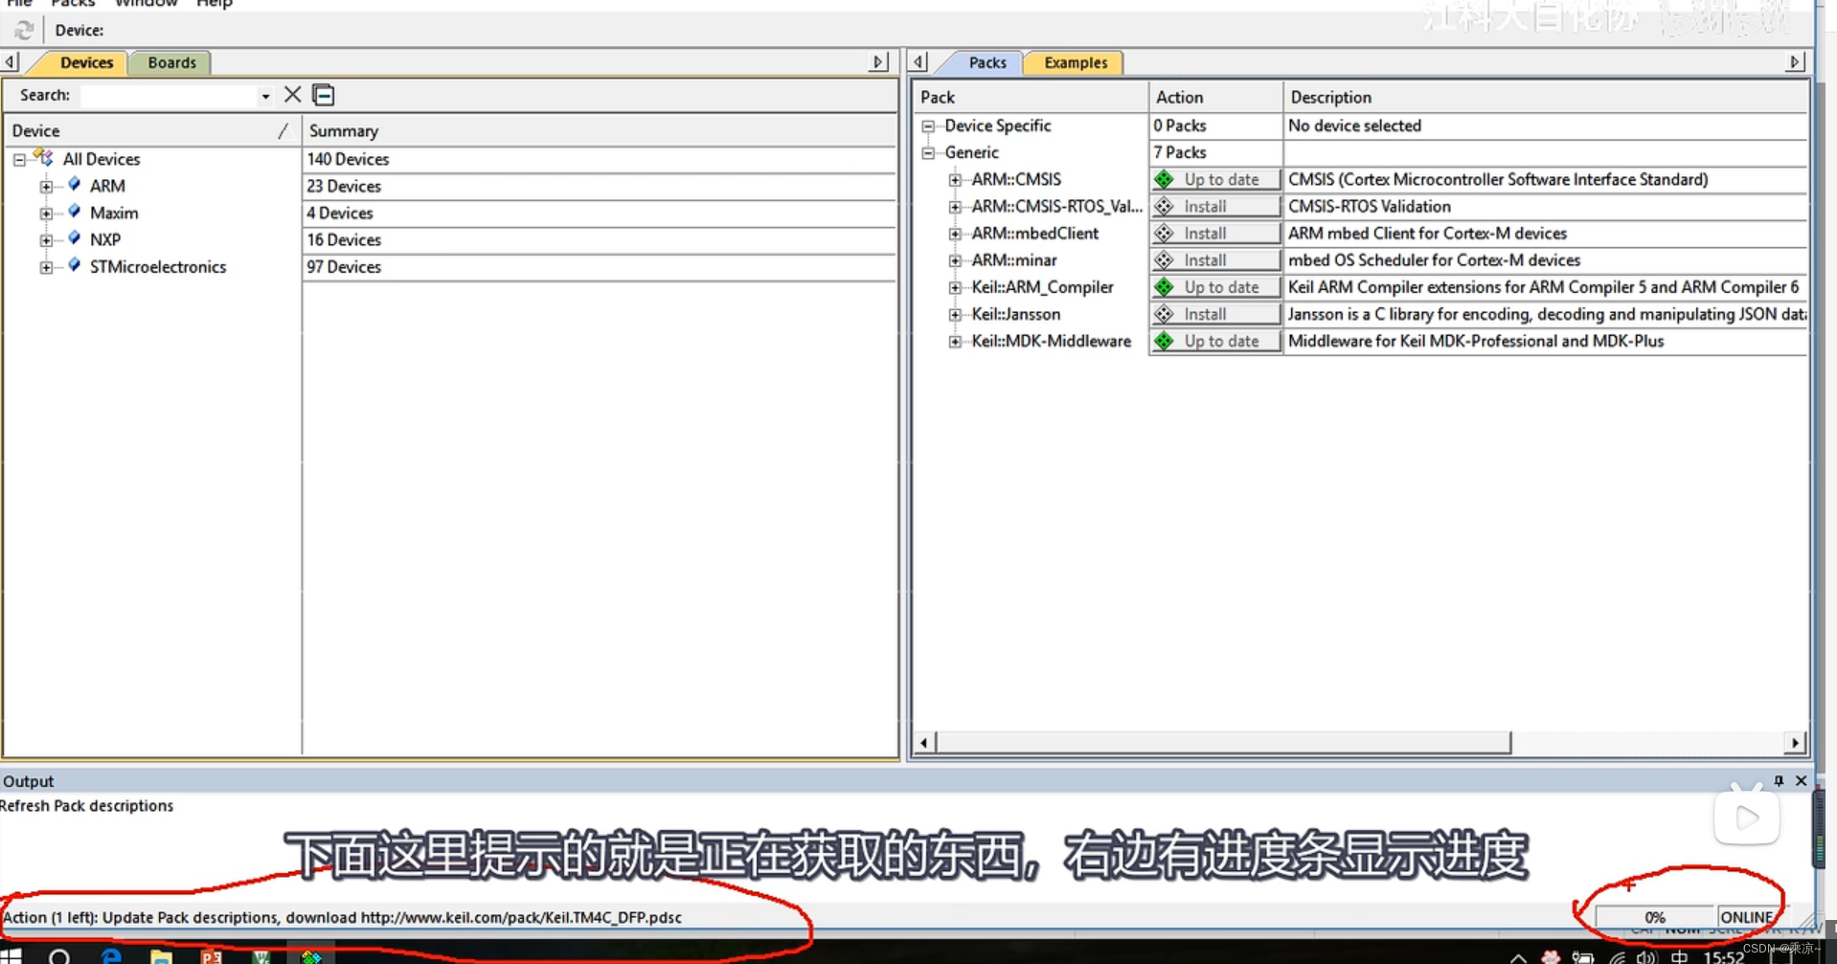The height and width of the screenshot is (964, 1837).
Task: Collapse the Device Specific pack group
Action: pos(928,126)
